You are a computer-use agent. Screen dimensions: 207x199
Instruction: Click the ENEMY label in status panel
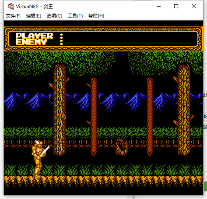(x=31, y=42)
